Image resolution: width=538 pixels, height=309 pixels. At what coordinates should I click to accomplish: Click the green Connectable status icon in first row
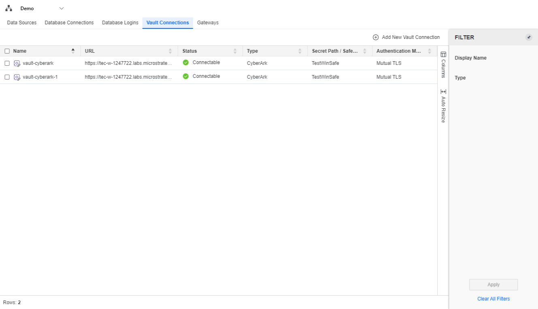186,62
